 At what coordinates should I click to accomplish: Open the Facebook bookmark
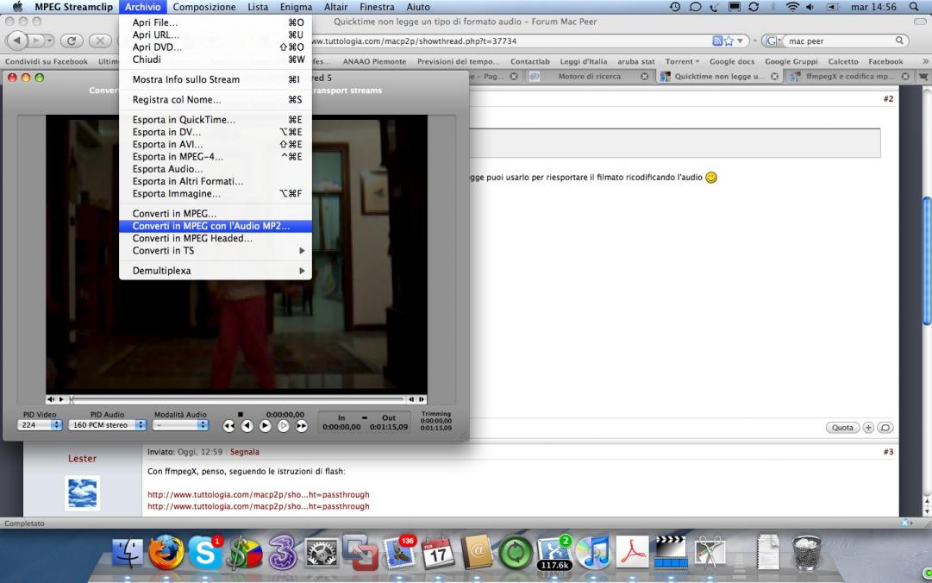[885, 61]
